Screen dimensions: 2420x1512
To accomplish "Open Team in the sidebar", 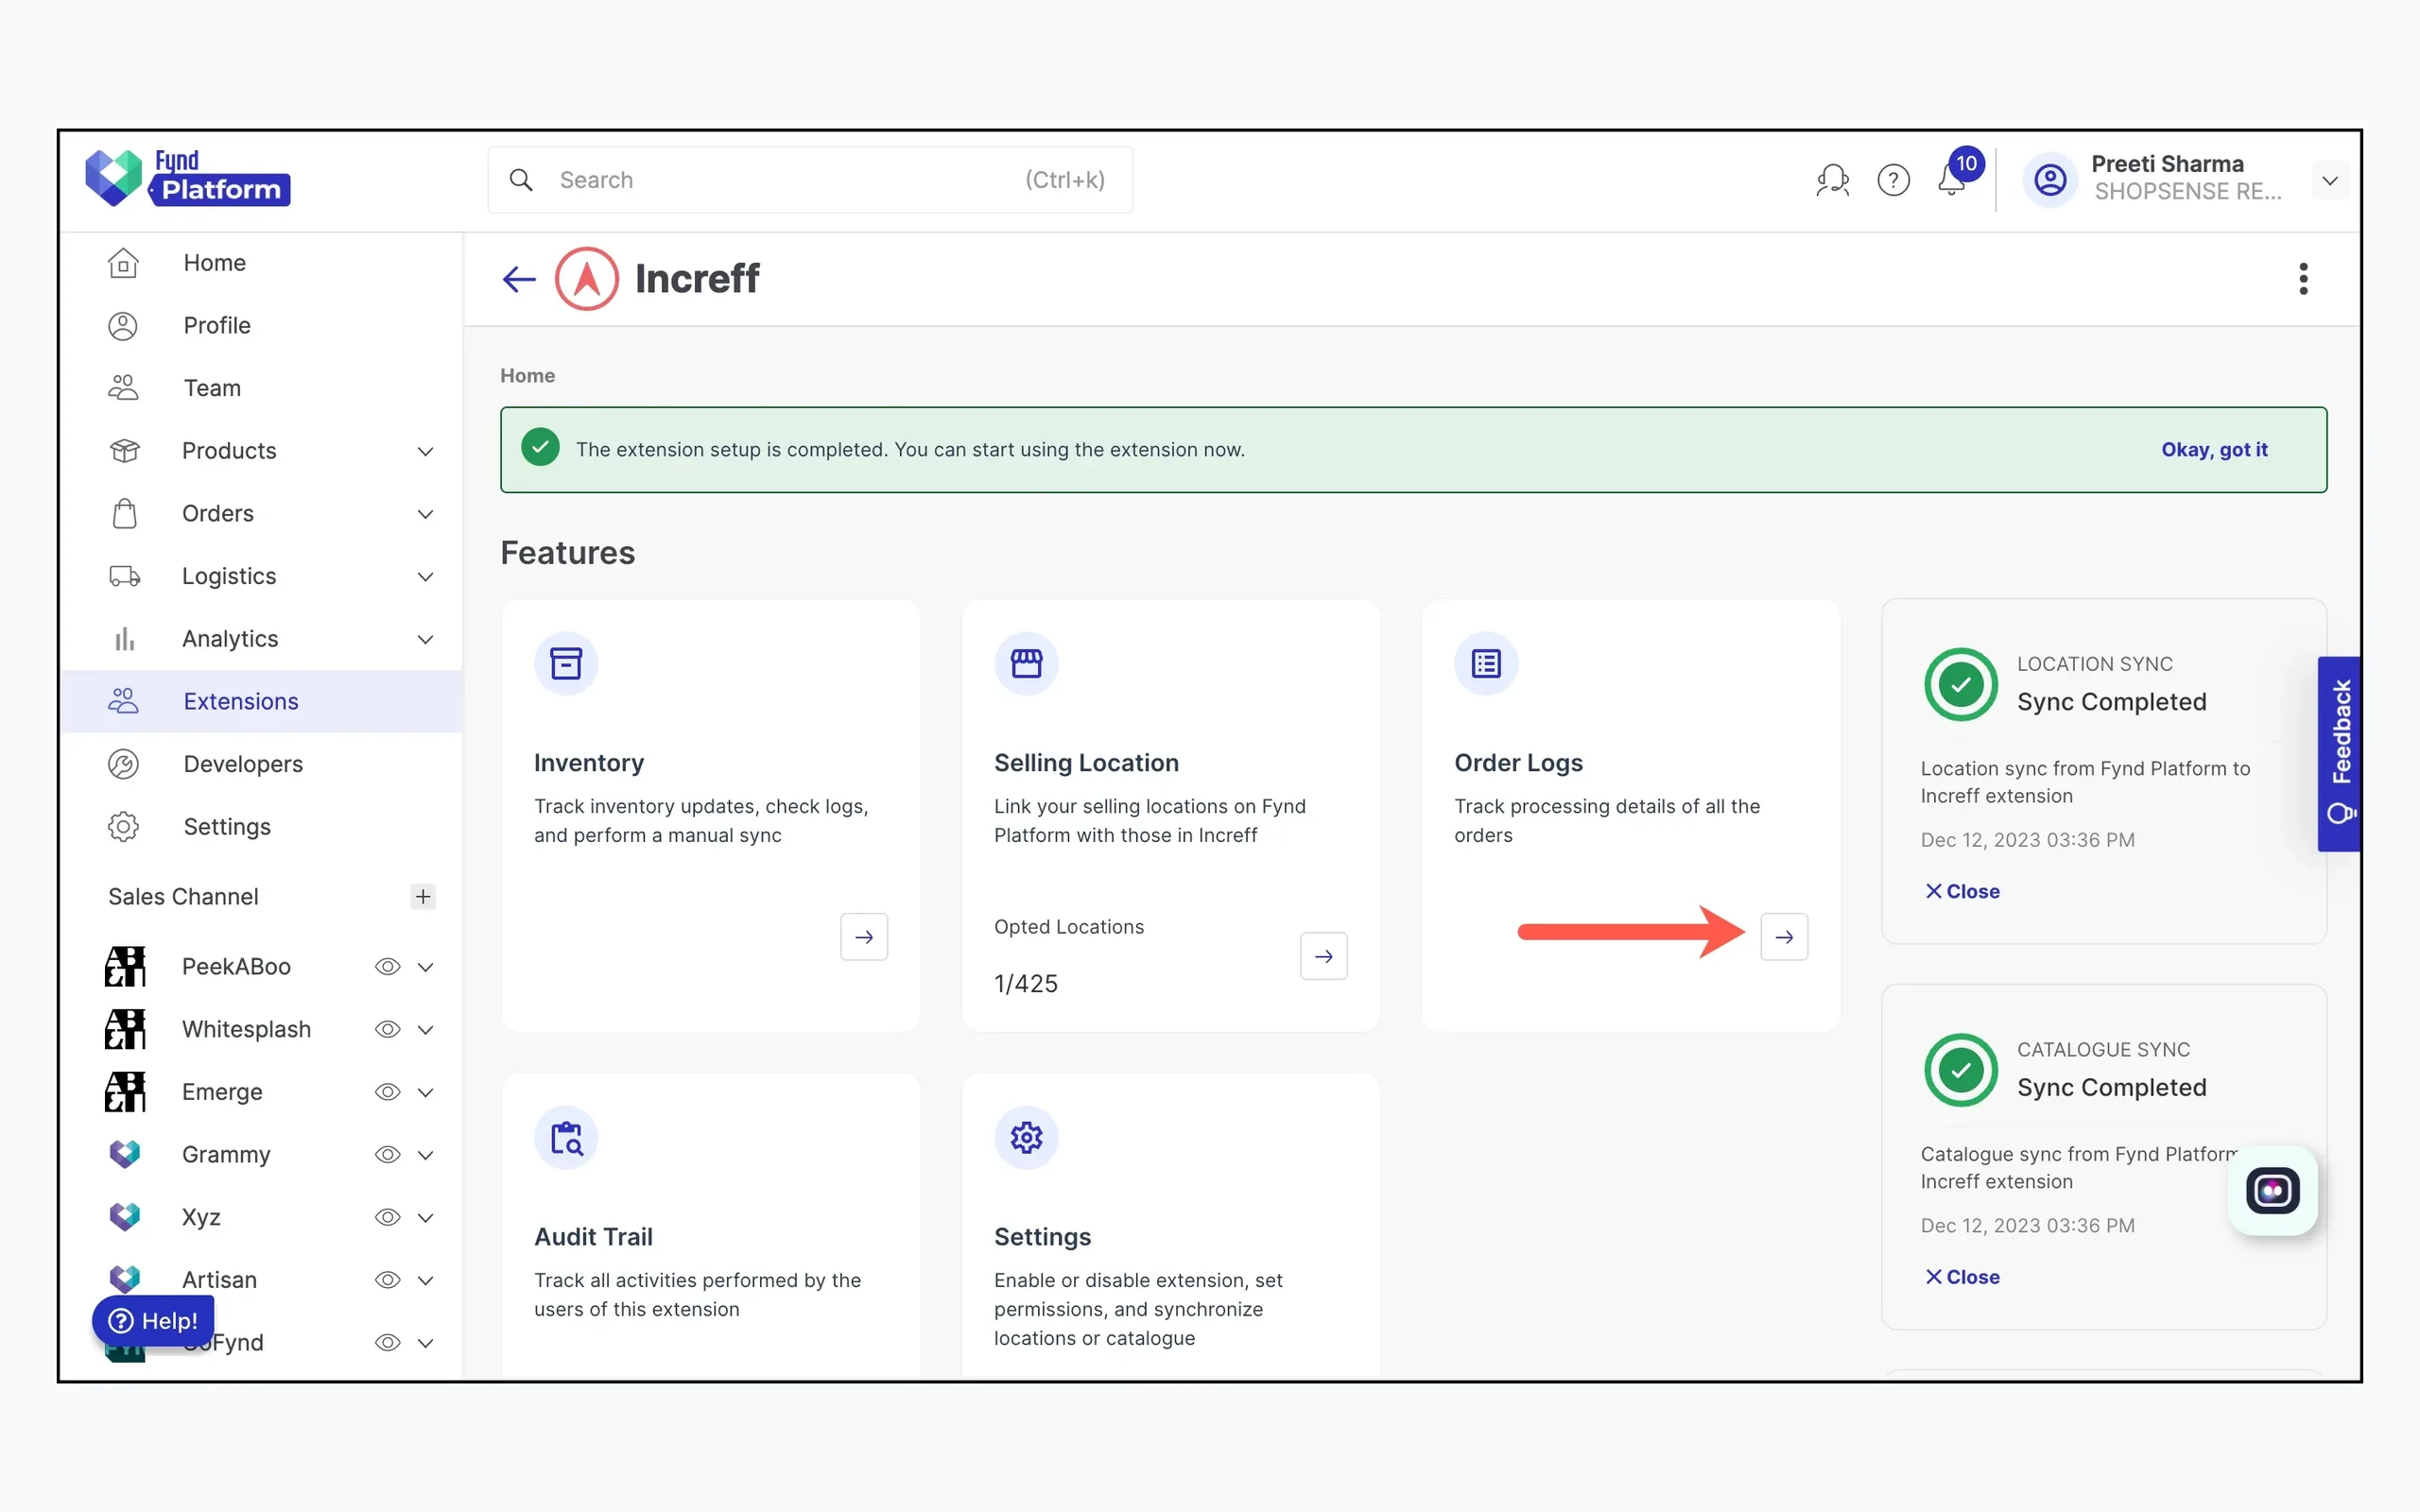I will [261, 388].
